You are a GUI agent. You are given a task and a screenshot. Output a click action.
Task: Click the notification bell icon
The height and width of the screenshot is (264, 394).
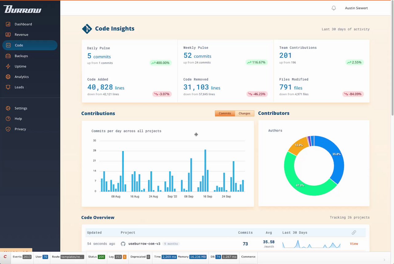[334, 8]
